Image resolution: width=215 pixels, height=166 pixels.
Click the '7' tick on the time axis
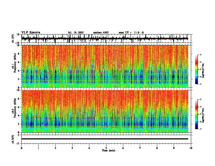click(x=140, y=148)
